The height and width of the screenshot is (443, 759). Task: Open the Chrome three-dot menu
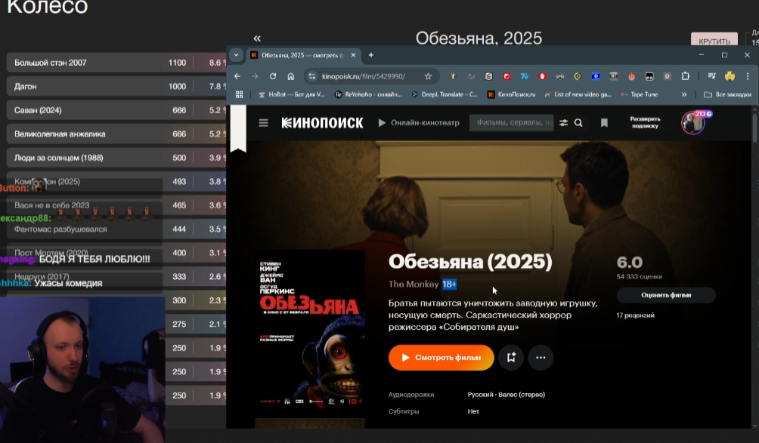[748, 76]
